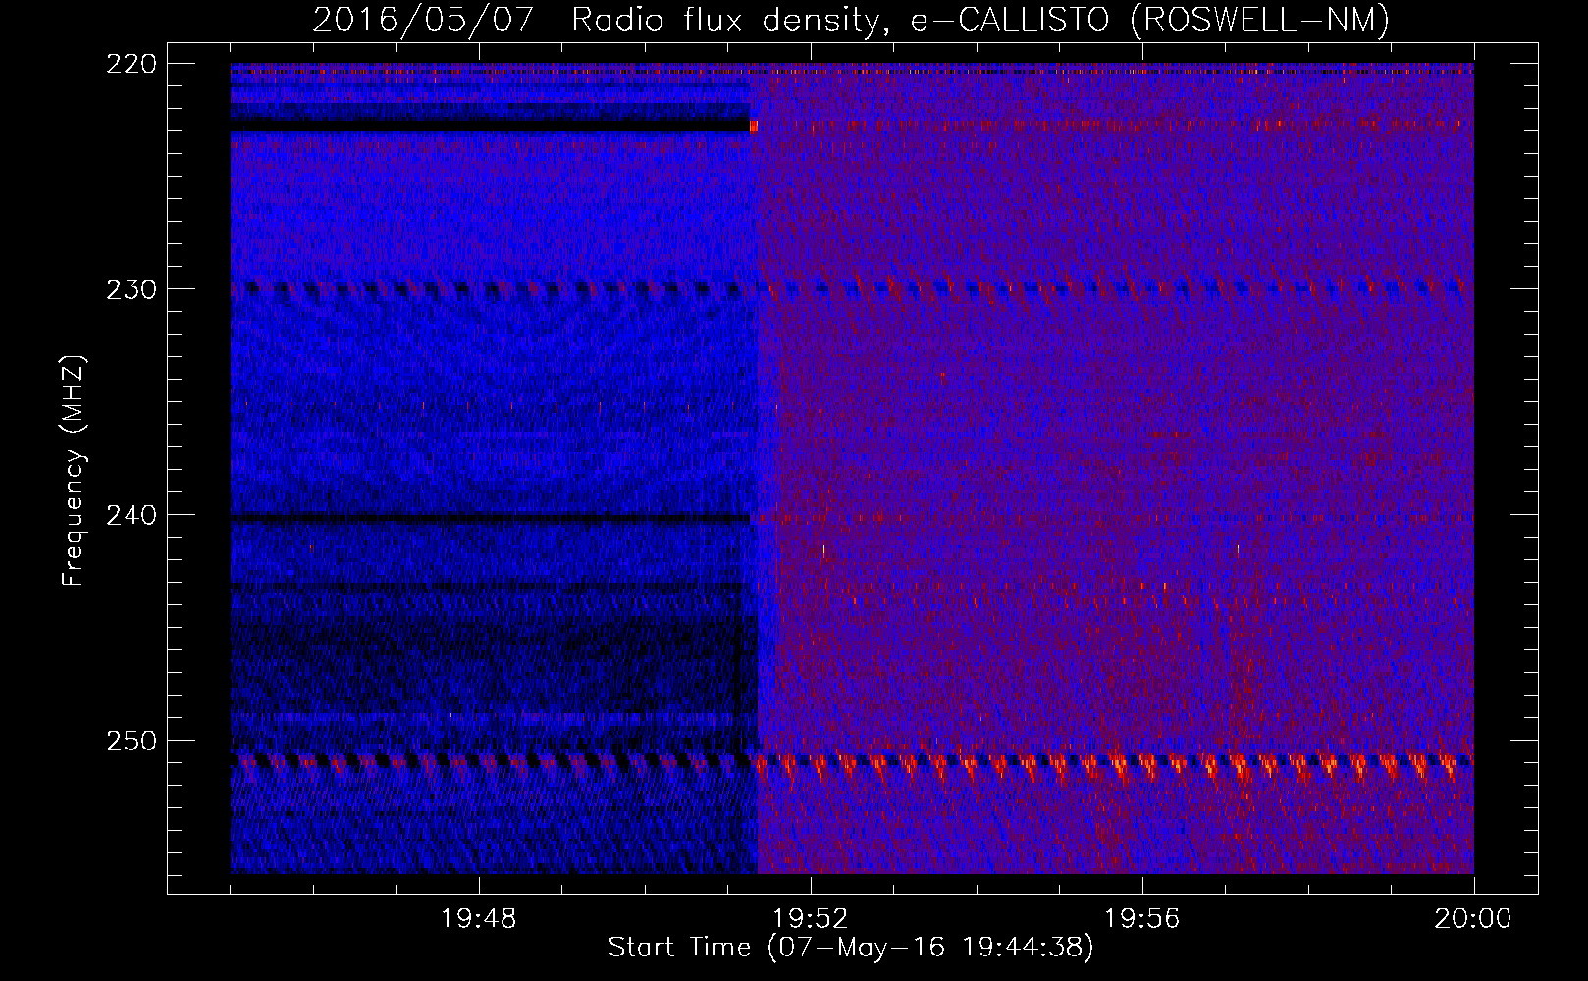Viewport: 1588px width, 981px height.
Task: Click the 19:52 time tick label
Action: point(811,919)
